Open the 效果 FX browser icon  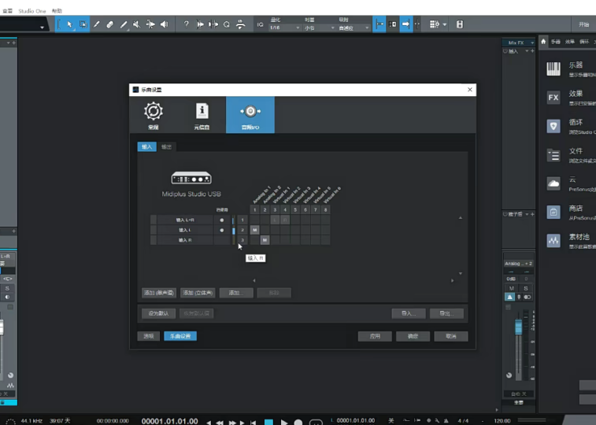[x=553, y=98]
